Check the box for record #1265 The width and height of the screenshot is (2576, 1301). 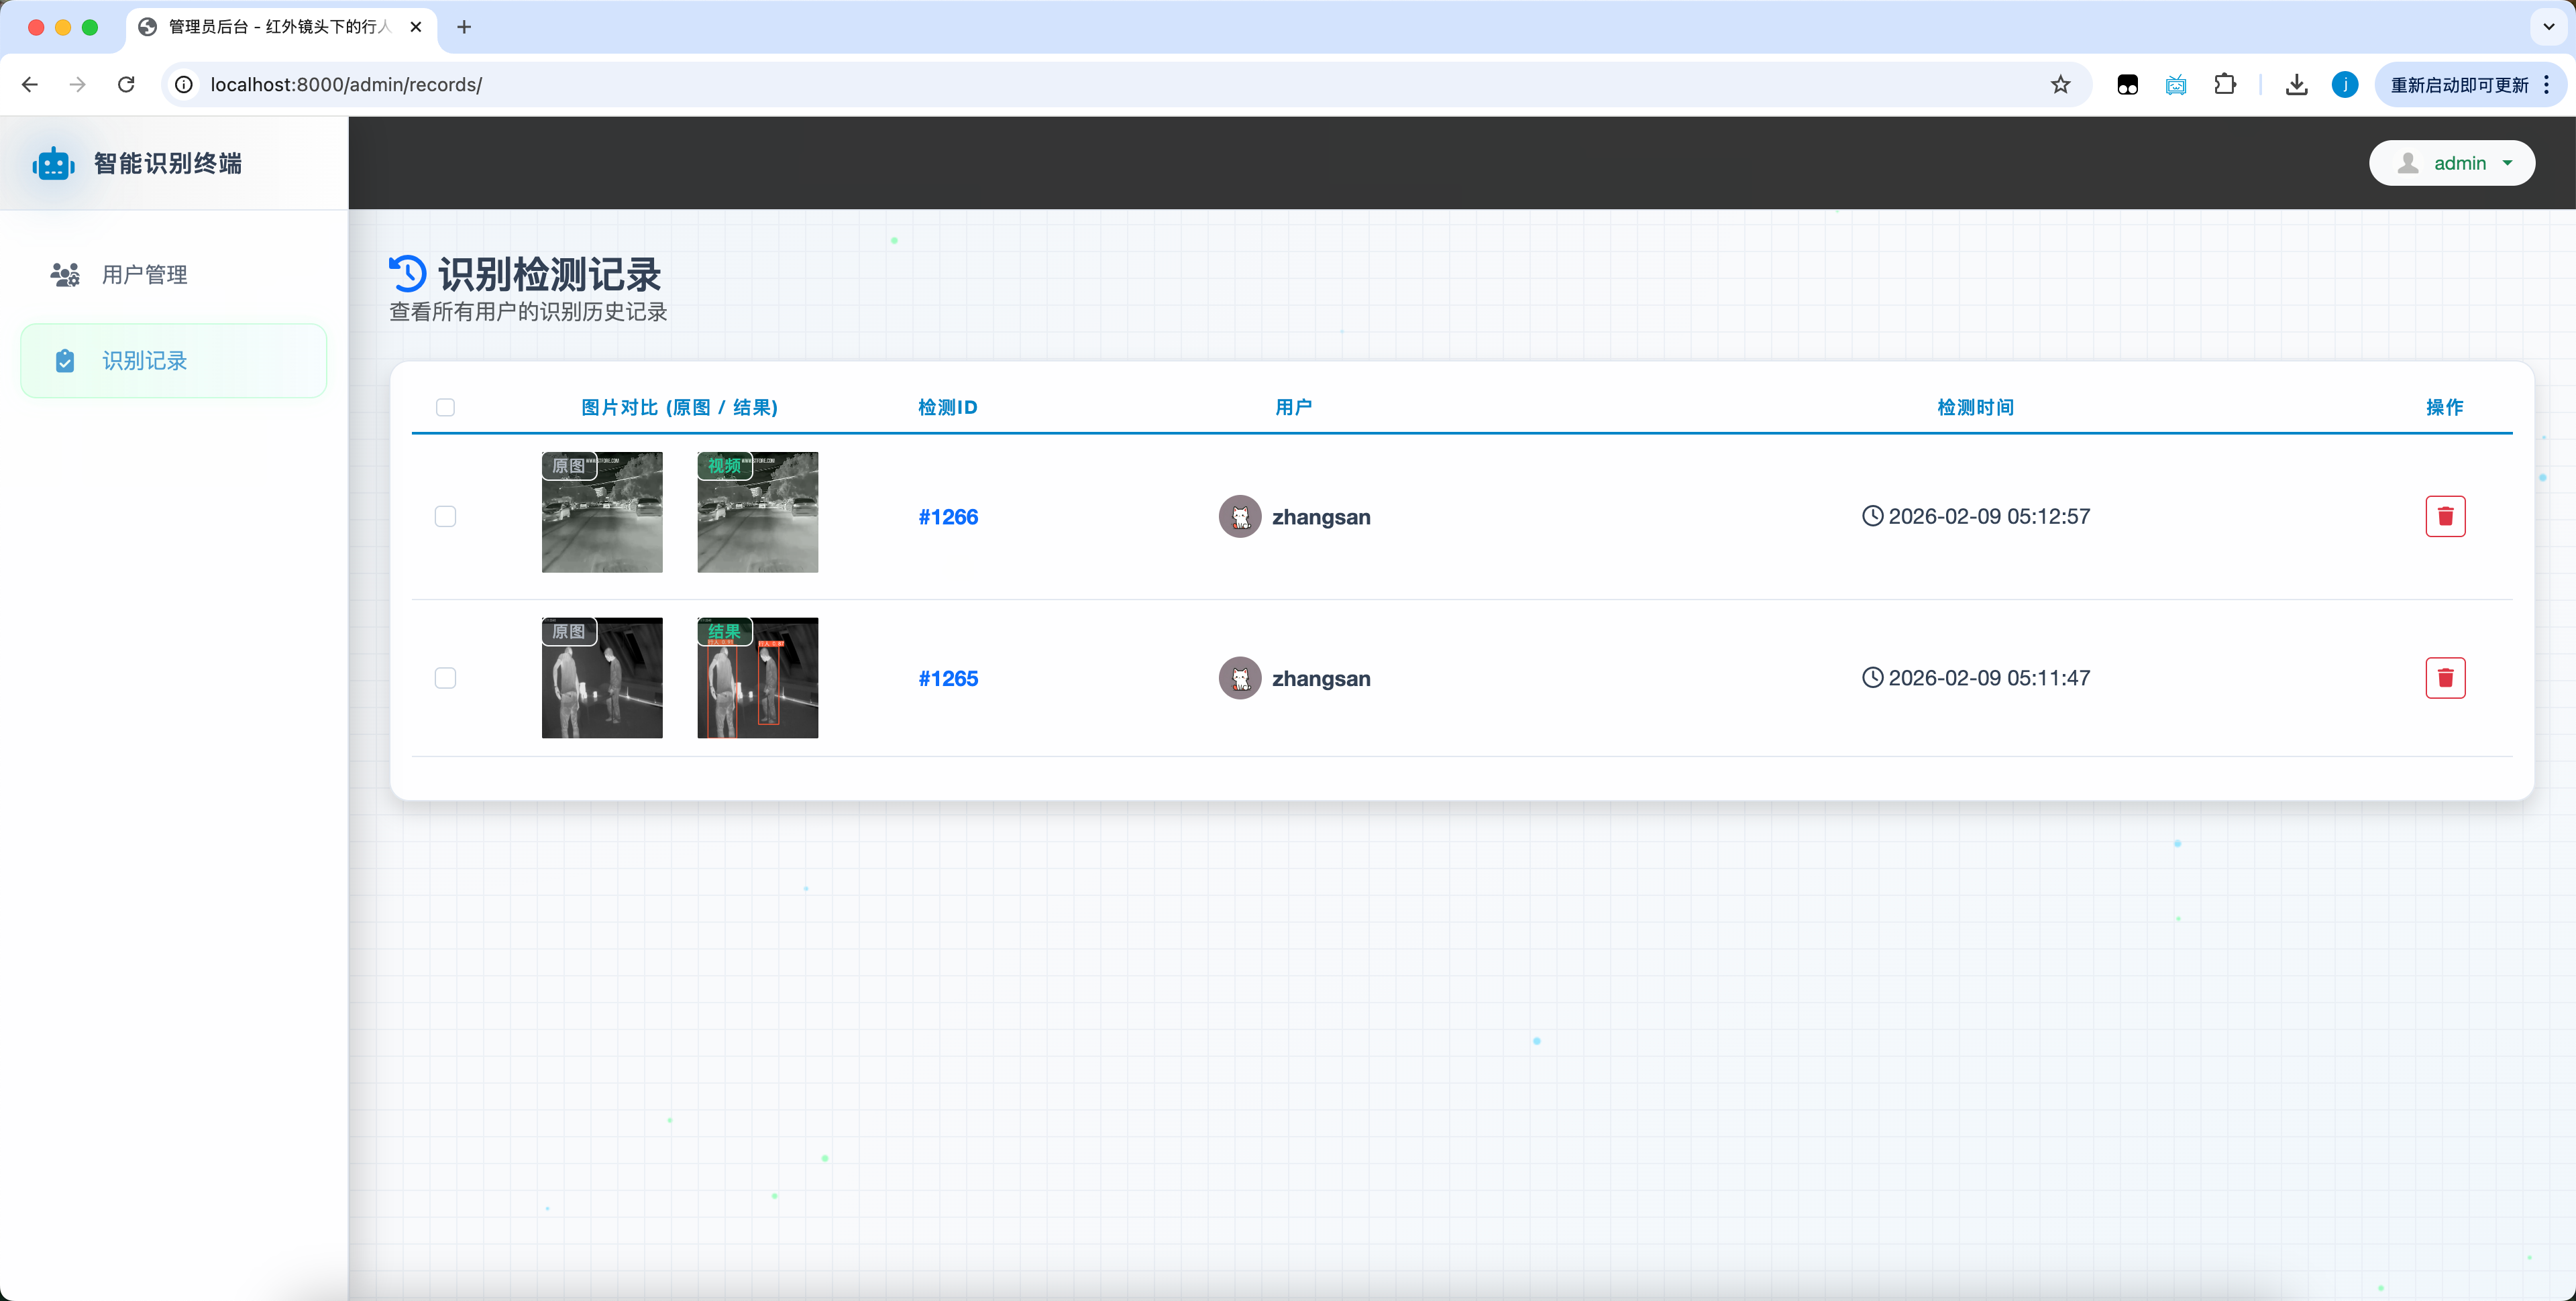(x=445, y=678)
